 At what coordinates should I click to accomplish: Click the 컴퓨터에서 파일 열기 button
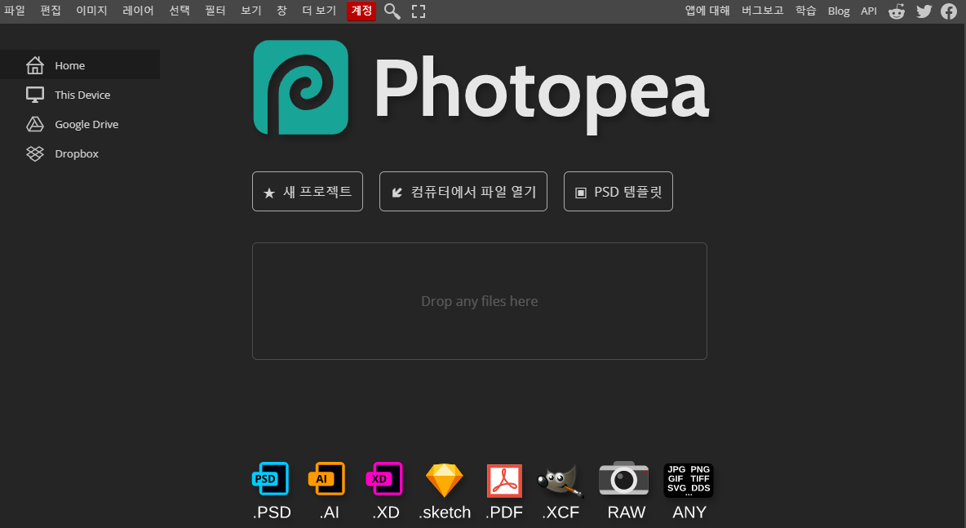(463, 191)
